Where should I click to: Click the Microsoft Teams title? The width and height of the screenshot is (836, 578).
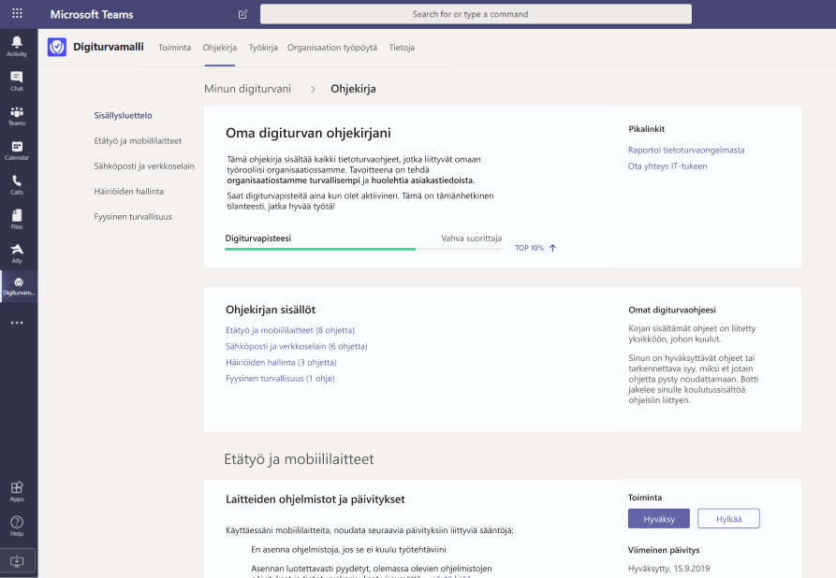pyautogui.click(x=92, y=14)
